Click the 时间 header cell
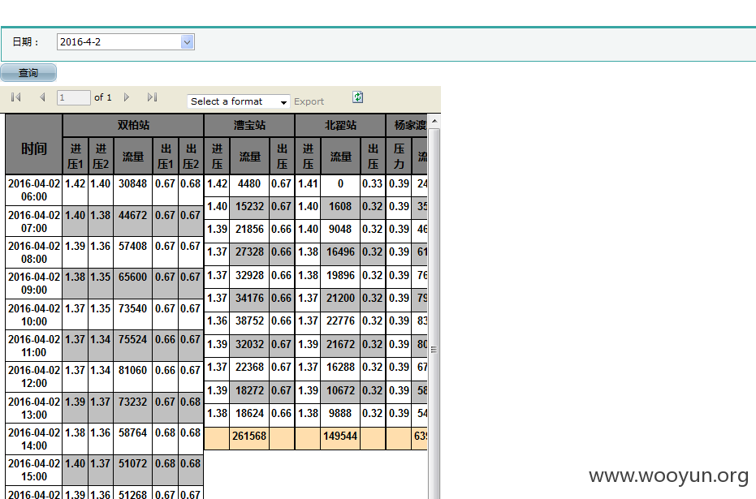 click(34, 144)
